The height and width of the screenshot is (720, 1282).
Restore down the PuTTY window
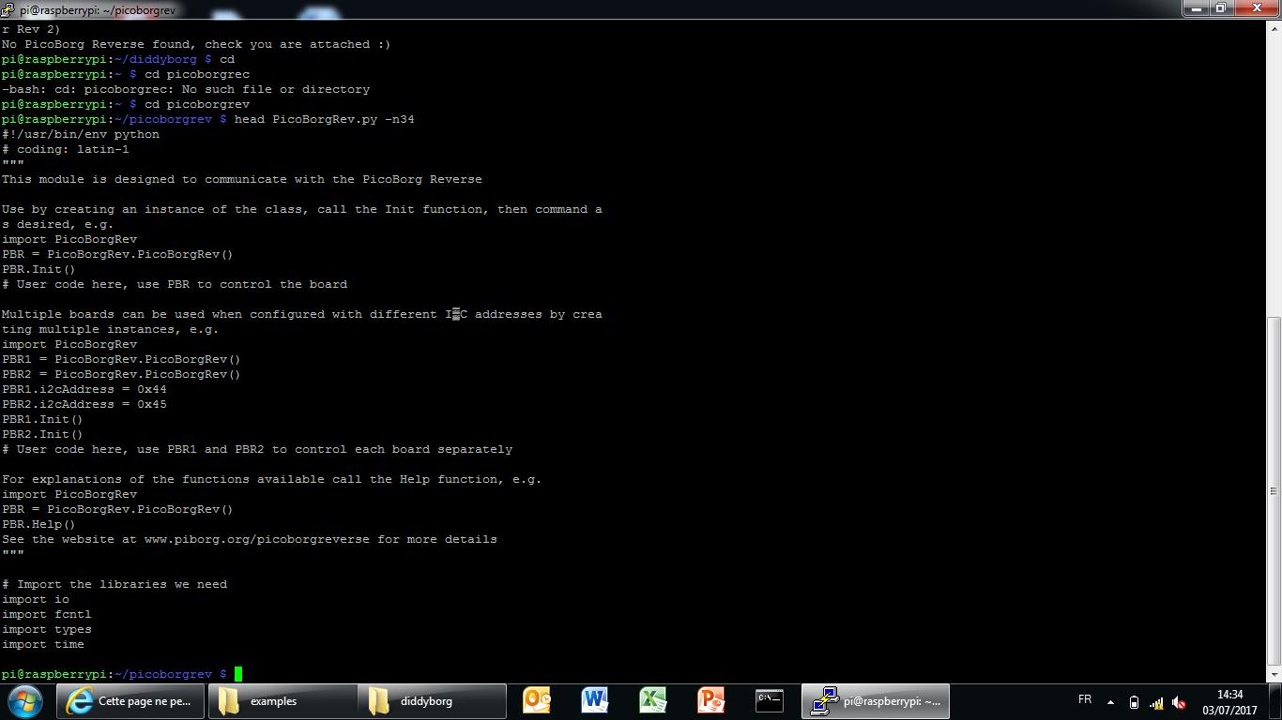coord(1220,8)
